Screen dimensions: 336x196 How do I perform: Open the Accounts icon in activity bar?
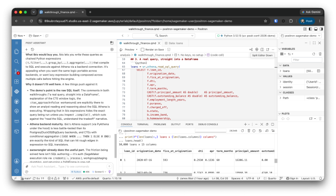coord(16,161)
